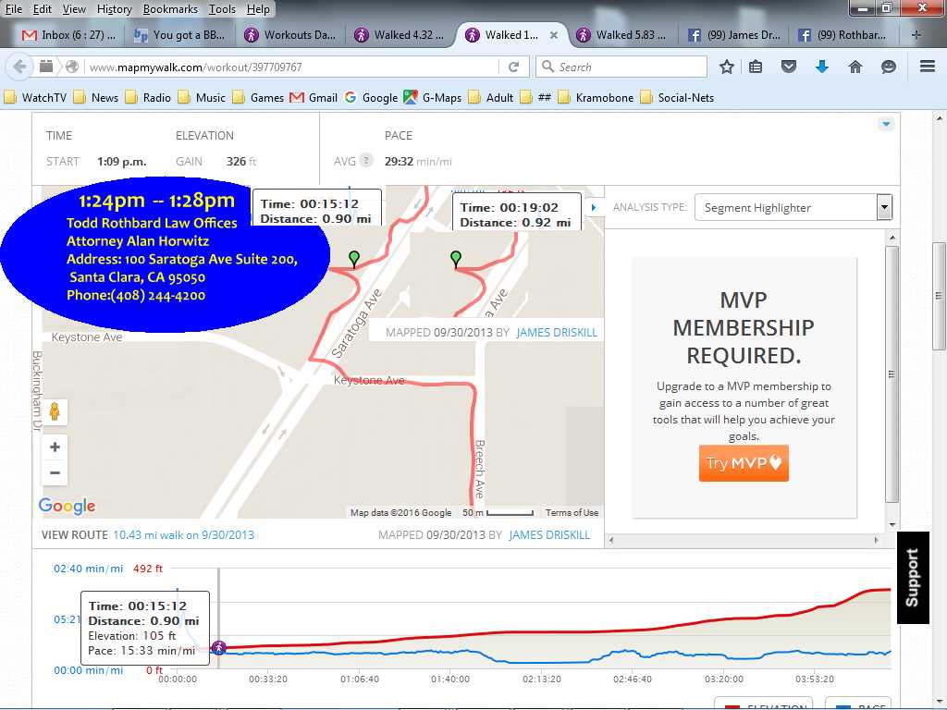The image size is (947, 710).
Task: Click the Home icon in toolbar
Action: click(855, 67)
